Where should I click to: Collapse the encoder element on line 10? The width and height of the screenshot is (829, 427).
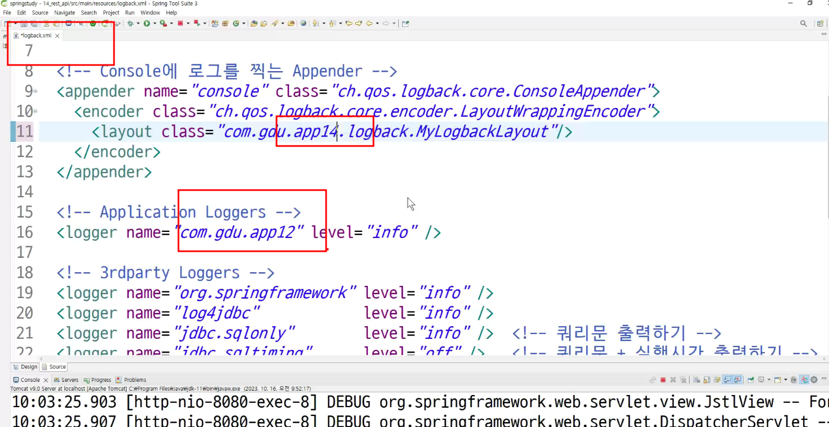coord(35,112)
